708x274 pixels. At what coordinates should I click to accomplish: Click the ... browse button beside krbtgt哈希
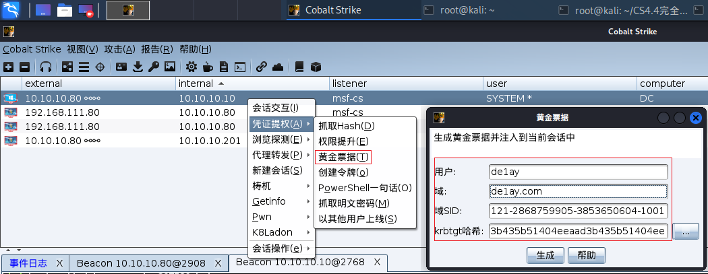[x=686, y=232]
